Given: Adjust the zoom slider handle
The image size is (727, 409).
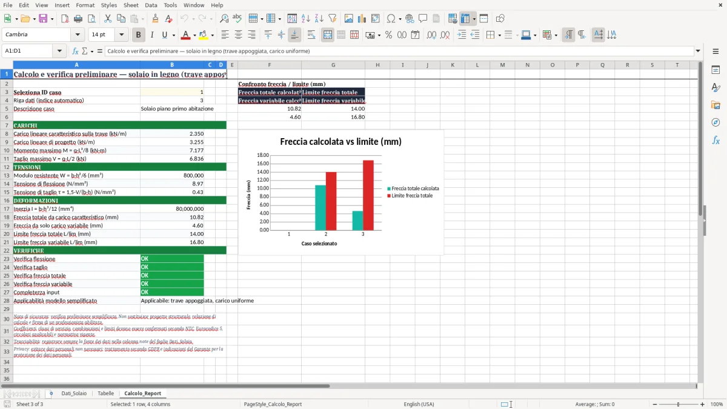Looking at the screenshot, I should click(x=678, y=404).
